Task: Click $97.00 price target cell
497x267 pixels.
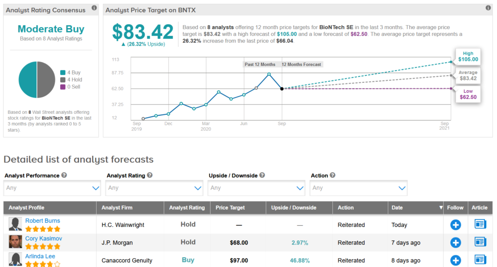Action: (x=239, y=260)
